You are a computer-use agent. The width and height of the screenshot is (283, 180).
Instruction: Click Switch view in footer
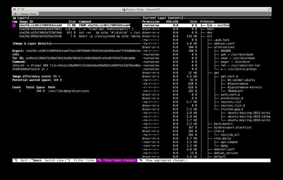click(x=47, y=161)
